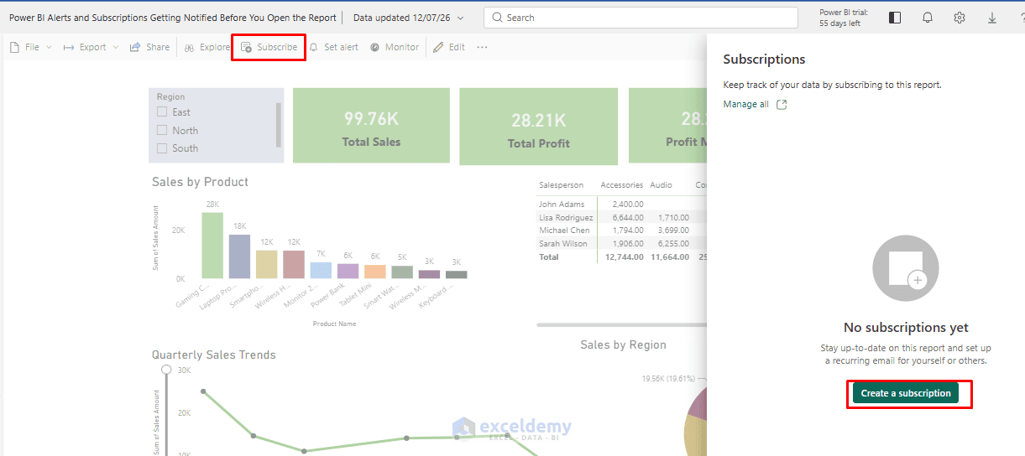Click the Edit pencil icon

click(x=438, y=48)
